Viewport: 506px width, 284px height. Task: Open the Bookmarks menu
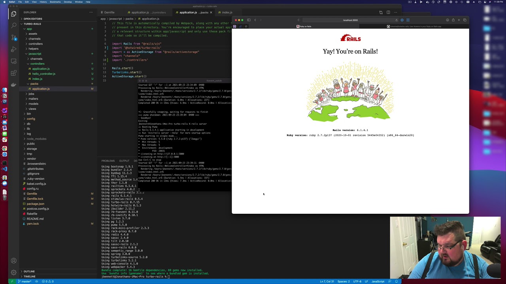tap(55, 2)
